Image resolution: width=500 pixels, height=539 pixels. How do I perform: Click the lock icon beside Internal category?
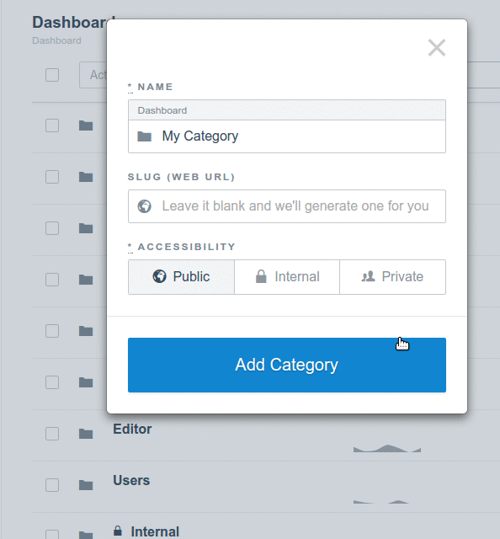118,531
